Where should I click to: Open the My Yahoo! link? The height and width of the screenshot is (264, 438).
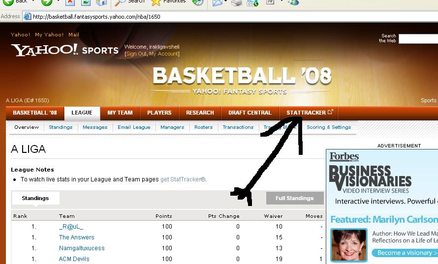[49, 34]
